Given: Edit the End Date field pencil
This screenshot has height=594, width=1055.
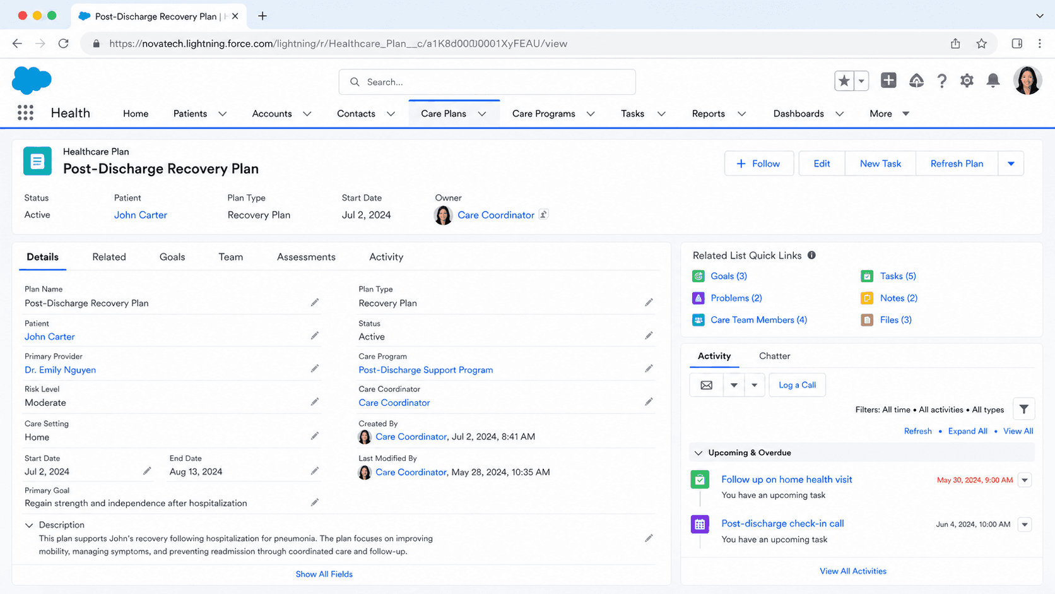Looking at the screenshot, I should click(315, 471).
